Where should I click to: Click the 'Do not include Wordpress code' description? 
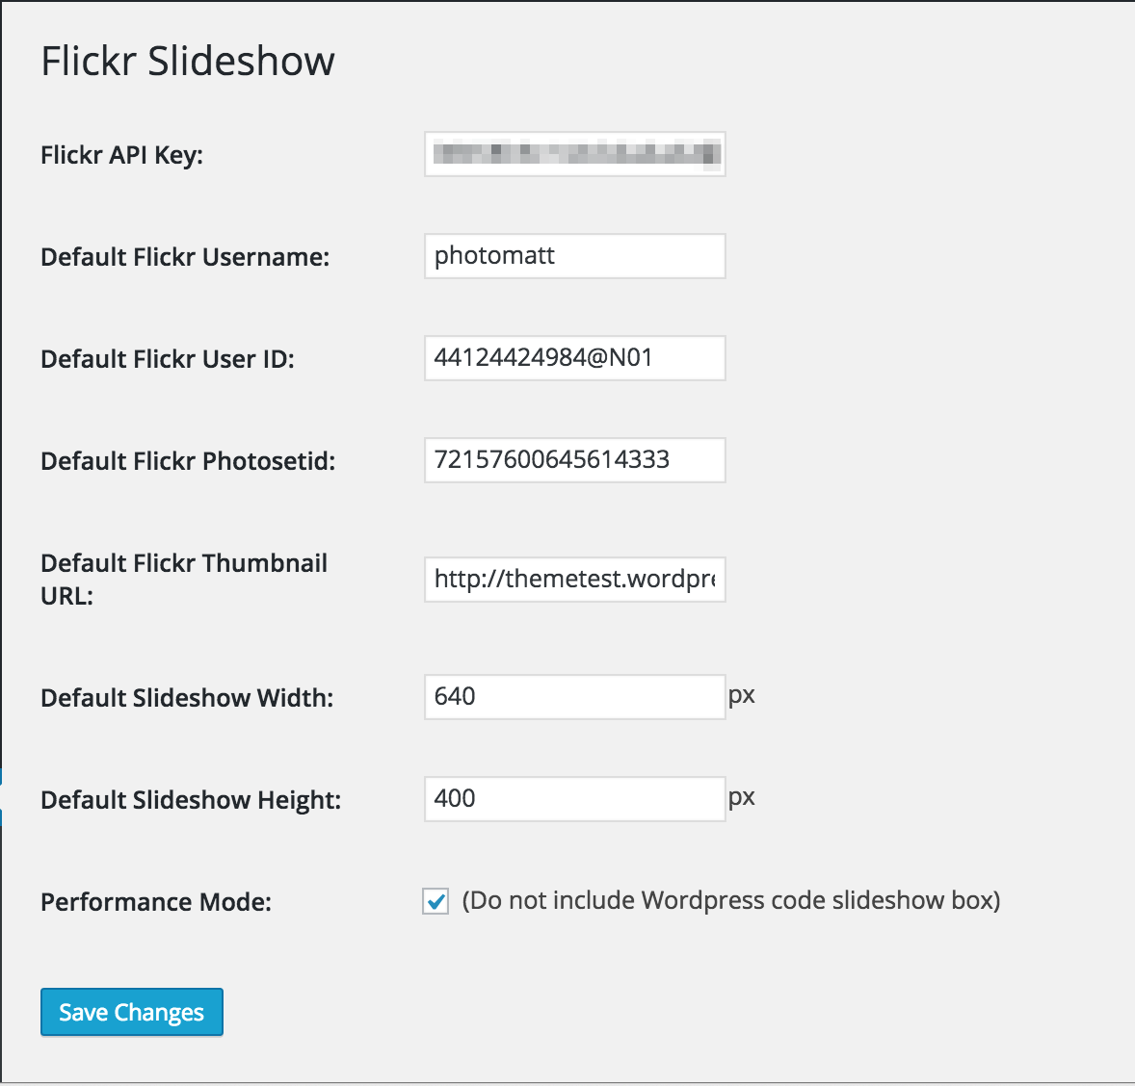point(731,901)
